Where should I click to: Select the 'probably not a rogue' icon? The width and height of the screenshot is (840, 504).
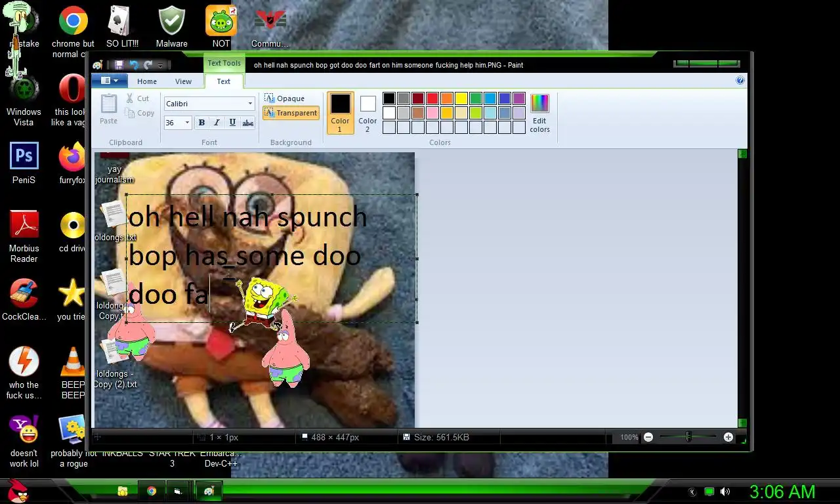[73, 441]
